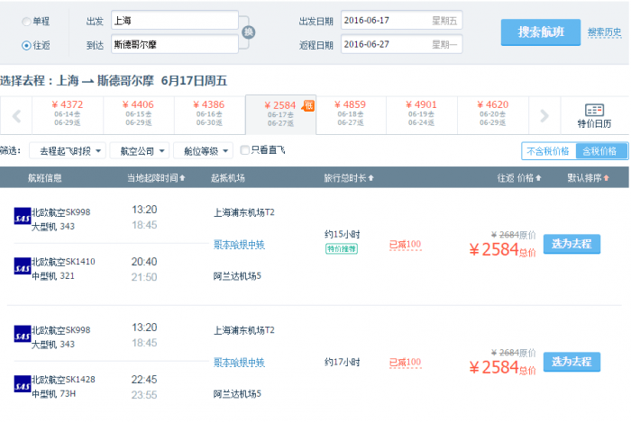Click flight number 北欧航空SK1410
631x422 pixels.
coord(63,262)
